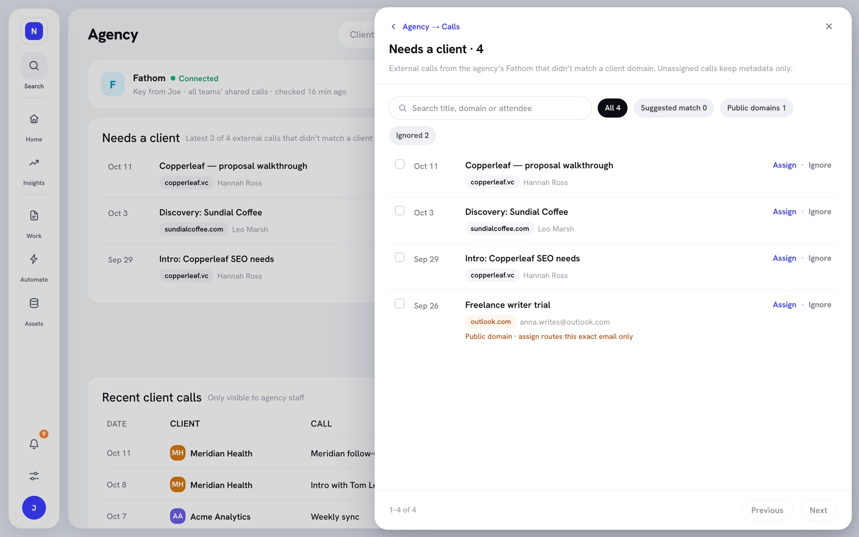Open Acme Analytics in recent calls
859x537 pixels.
tap(220, 516)
